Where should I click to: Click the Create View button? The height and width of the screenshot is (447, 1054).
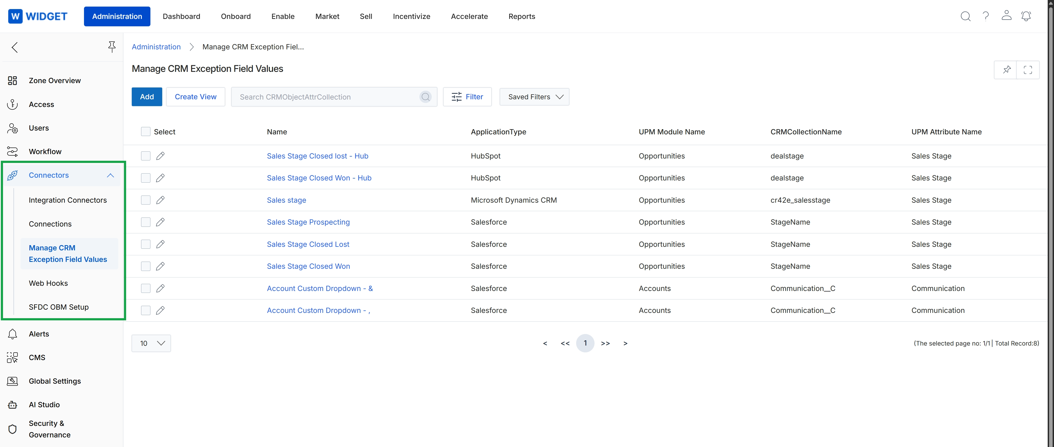[x=196, y=97]
